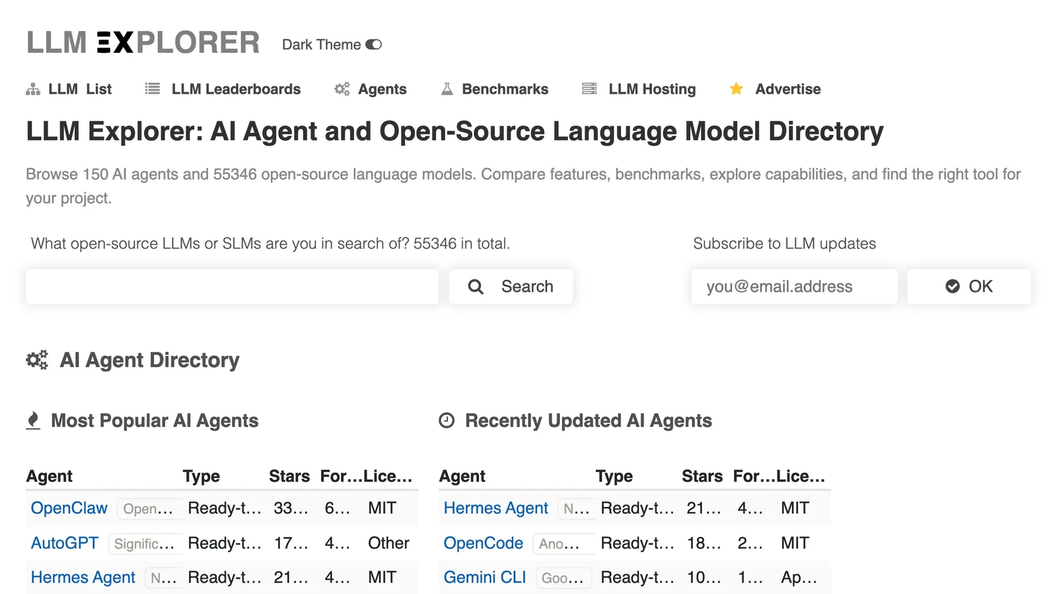
Task: Click the 'Signific…' tag next to AutoGPT
Action: tap(145, 544)
